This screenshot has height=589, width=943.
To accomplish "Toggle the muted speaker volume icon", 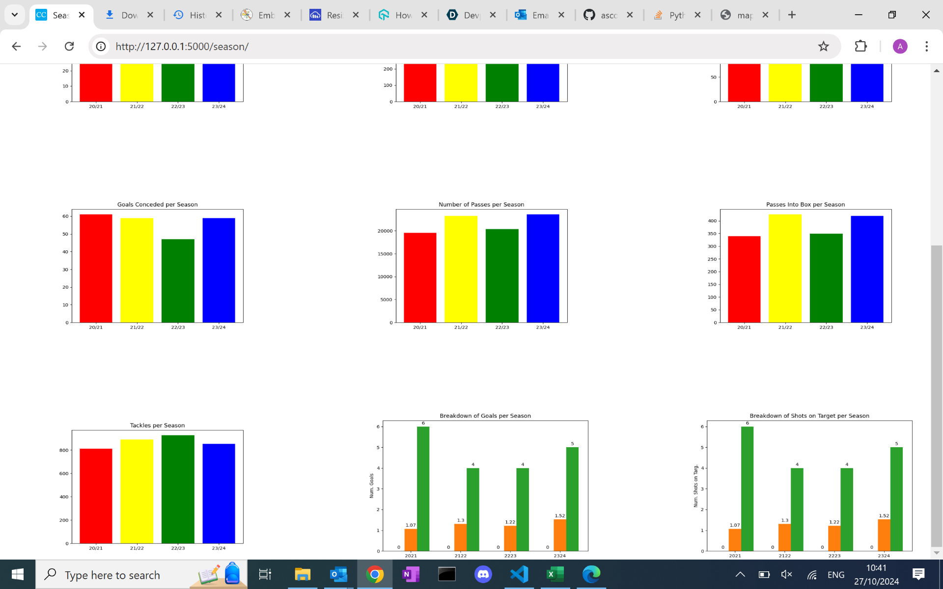I will coord(786,574).
